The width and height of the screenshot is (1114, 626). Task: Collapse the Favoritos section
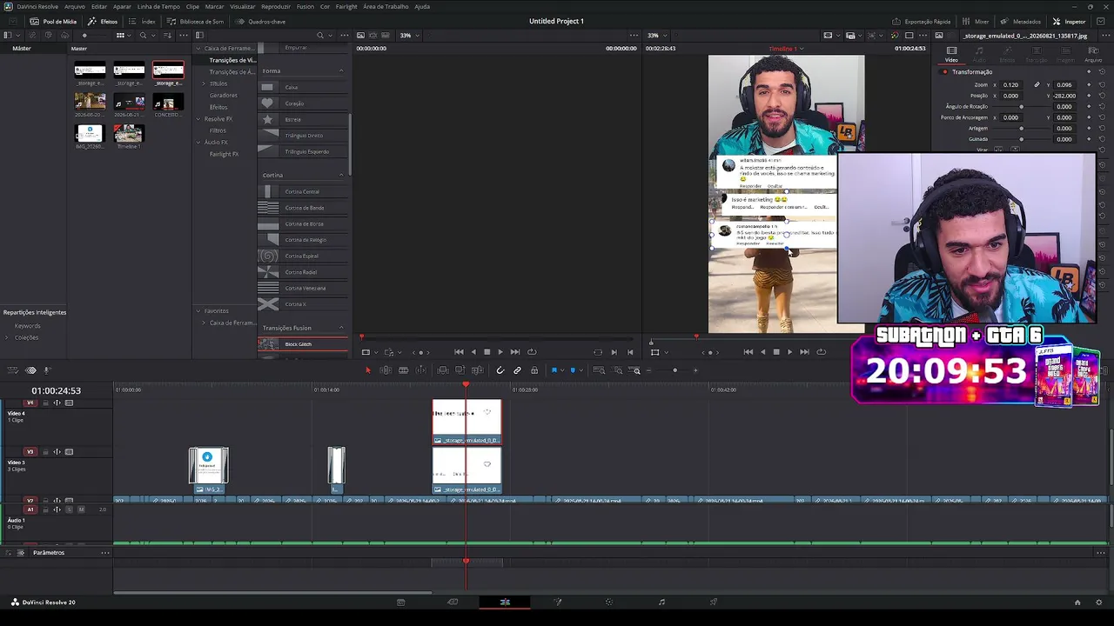(x=198, y=310)
